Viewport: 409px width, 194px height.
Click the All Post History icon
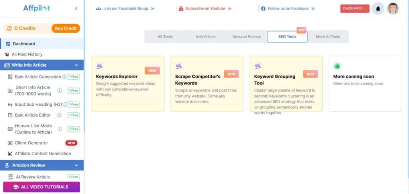coord(7,55)
